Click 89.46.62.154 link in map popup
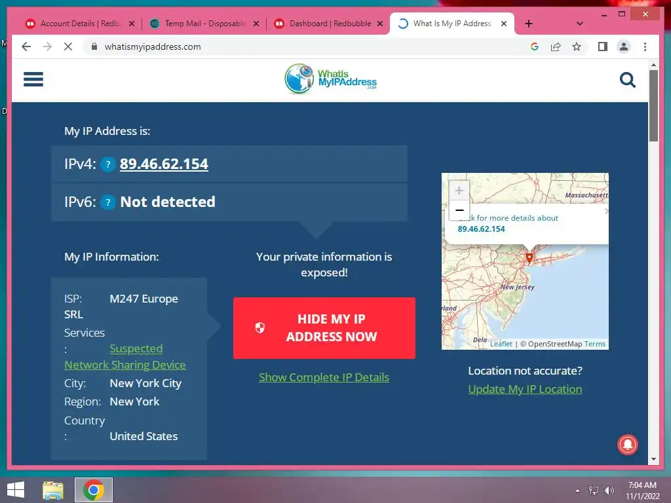This screenshot has width=671, height=503. 481,229
